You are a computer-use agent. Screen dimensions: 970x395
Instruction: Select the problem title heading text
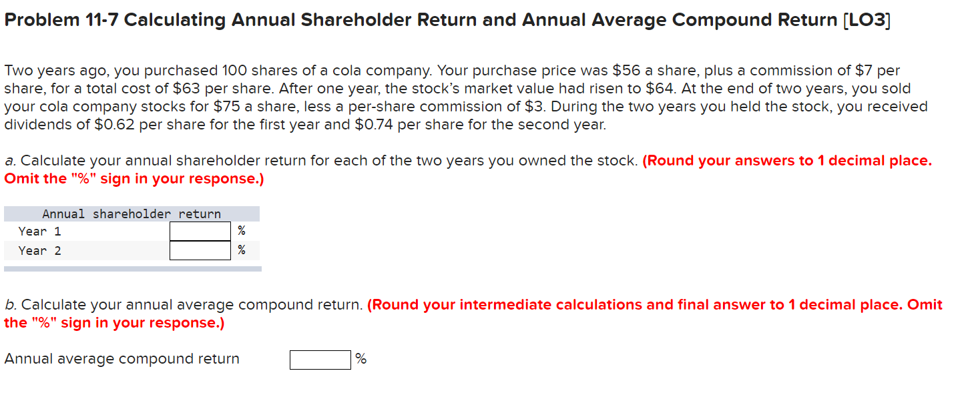(447, 19)
